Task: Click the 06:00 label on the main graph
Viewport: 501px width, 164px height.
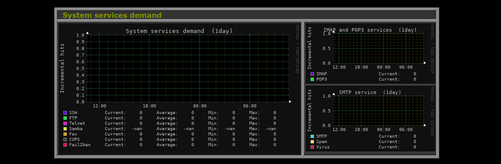Action: pos(250,106)
